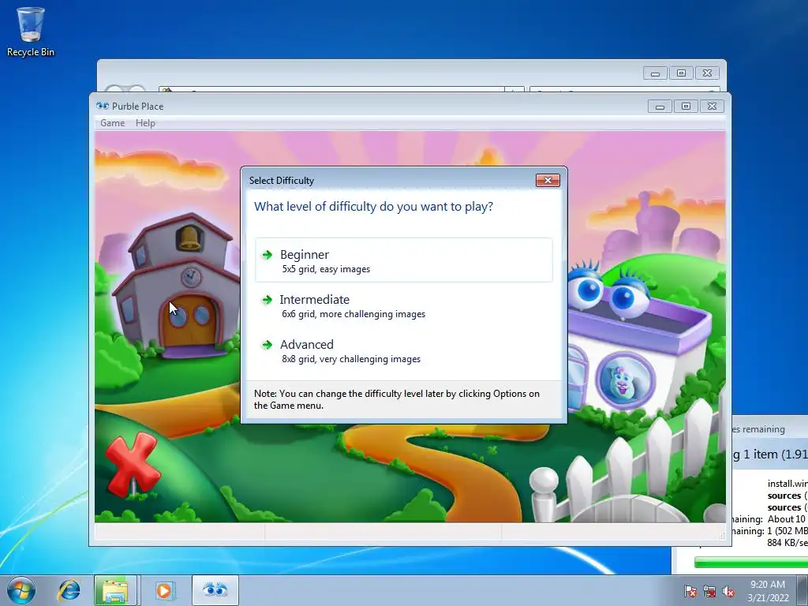Click the Intermediate green arrow icon

click(x=267, y=300)
